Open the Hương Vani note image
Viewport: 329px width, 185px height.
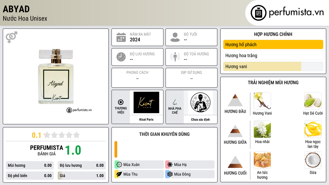262,101
